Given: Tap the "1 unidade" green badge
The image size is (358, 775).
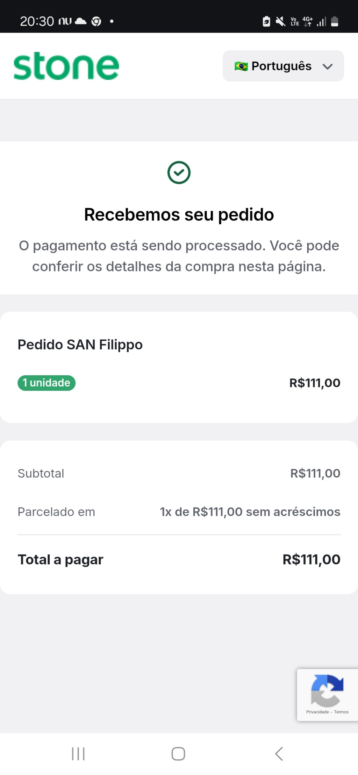Looking at the screenshot, I should pyautogui.click(x=46, y=383).
